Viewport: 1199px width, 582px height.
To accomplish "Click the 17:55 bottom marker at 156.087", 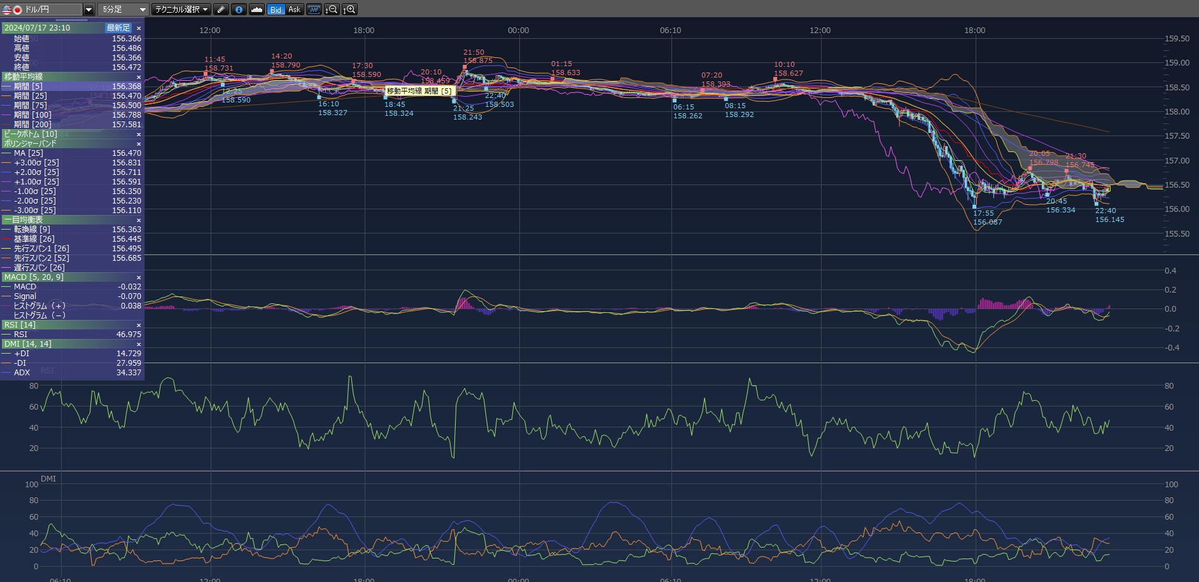I will (974, 207).
